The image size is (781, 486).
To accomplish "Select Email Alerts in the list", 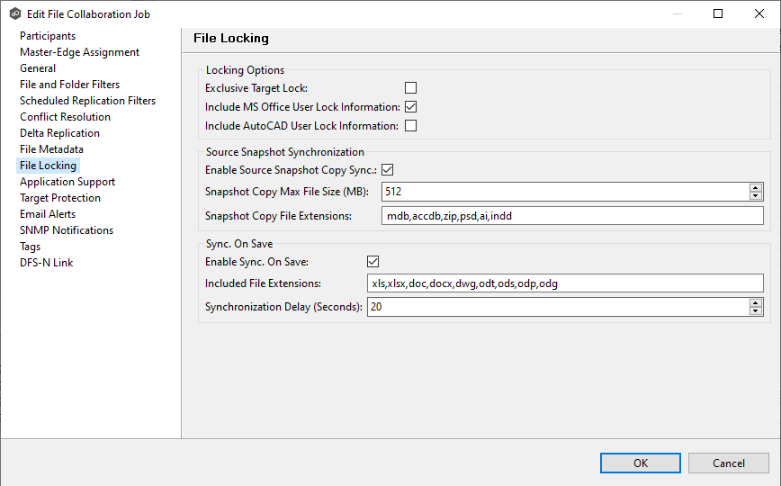I will point(48,214).
